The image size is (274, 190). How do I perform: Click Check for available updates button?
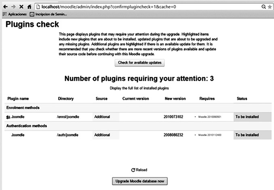139,63
